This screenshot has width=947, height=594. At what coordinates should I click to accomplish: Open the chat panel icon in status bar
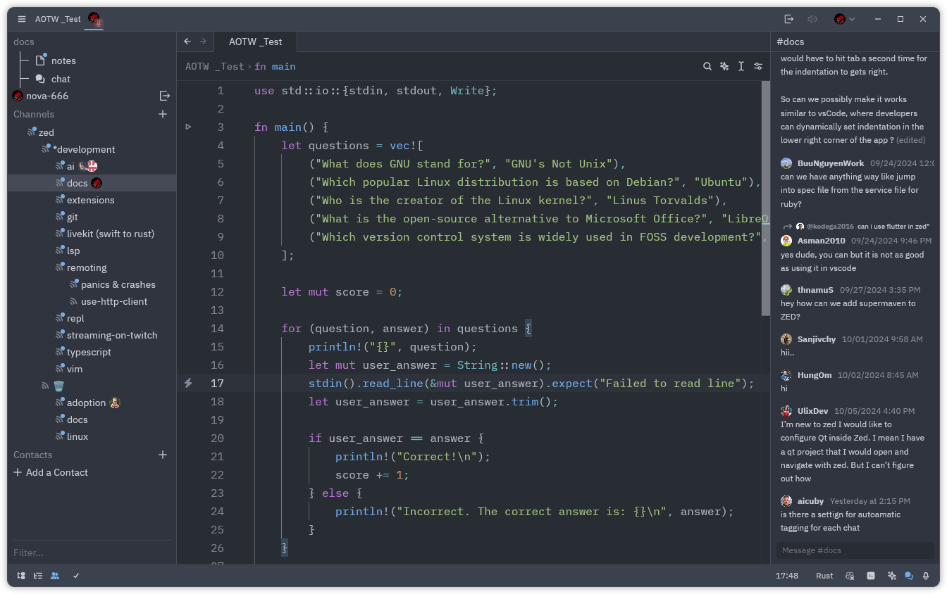point(909,576)
